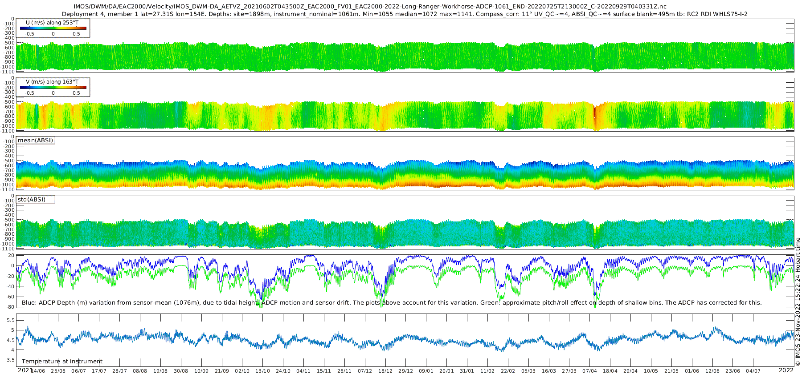The height and width of the screenshot is (378, 802).
Task: Click the '29/04' date tick label
Action: 630,371
